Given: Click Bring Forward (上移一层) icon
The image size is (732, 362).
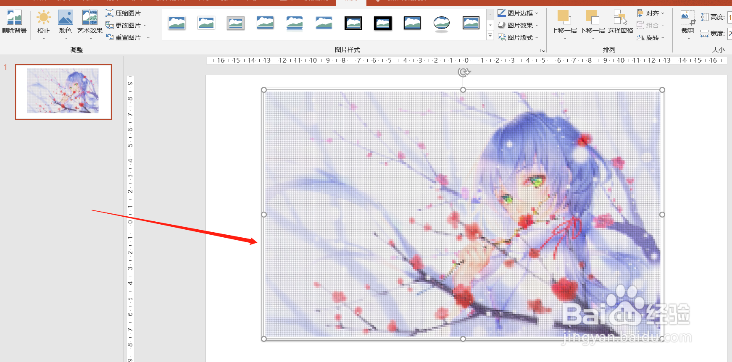Looking at the screenshot, I should pyautogui.click(x=563, y=17).
